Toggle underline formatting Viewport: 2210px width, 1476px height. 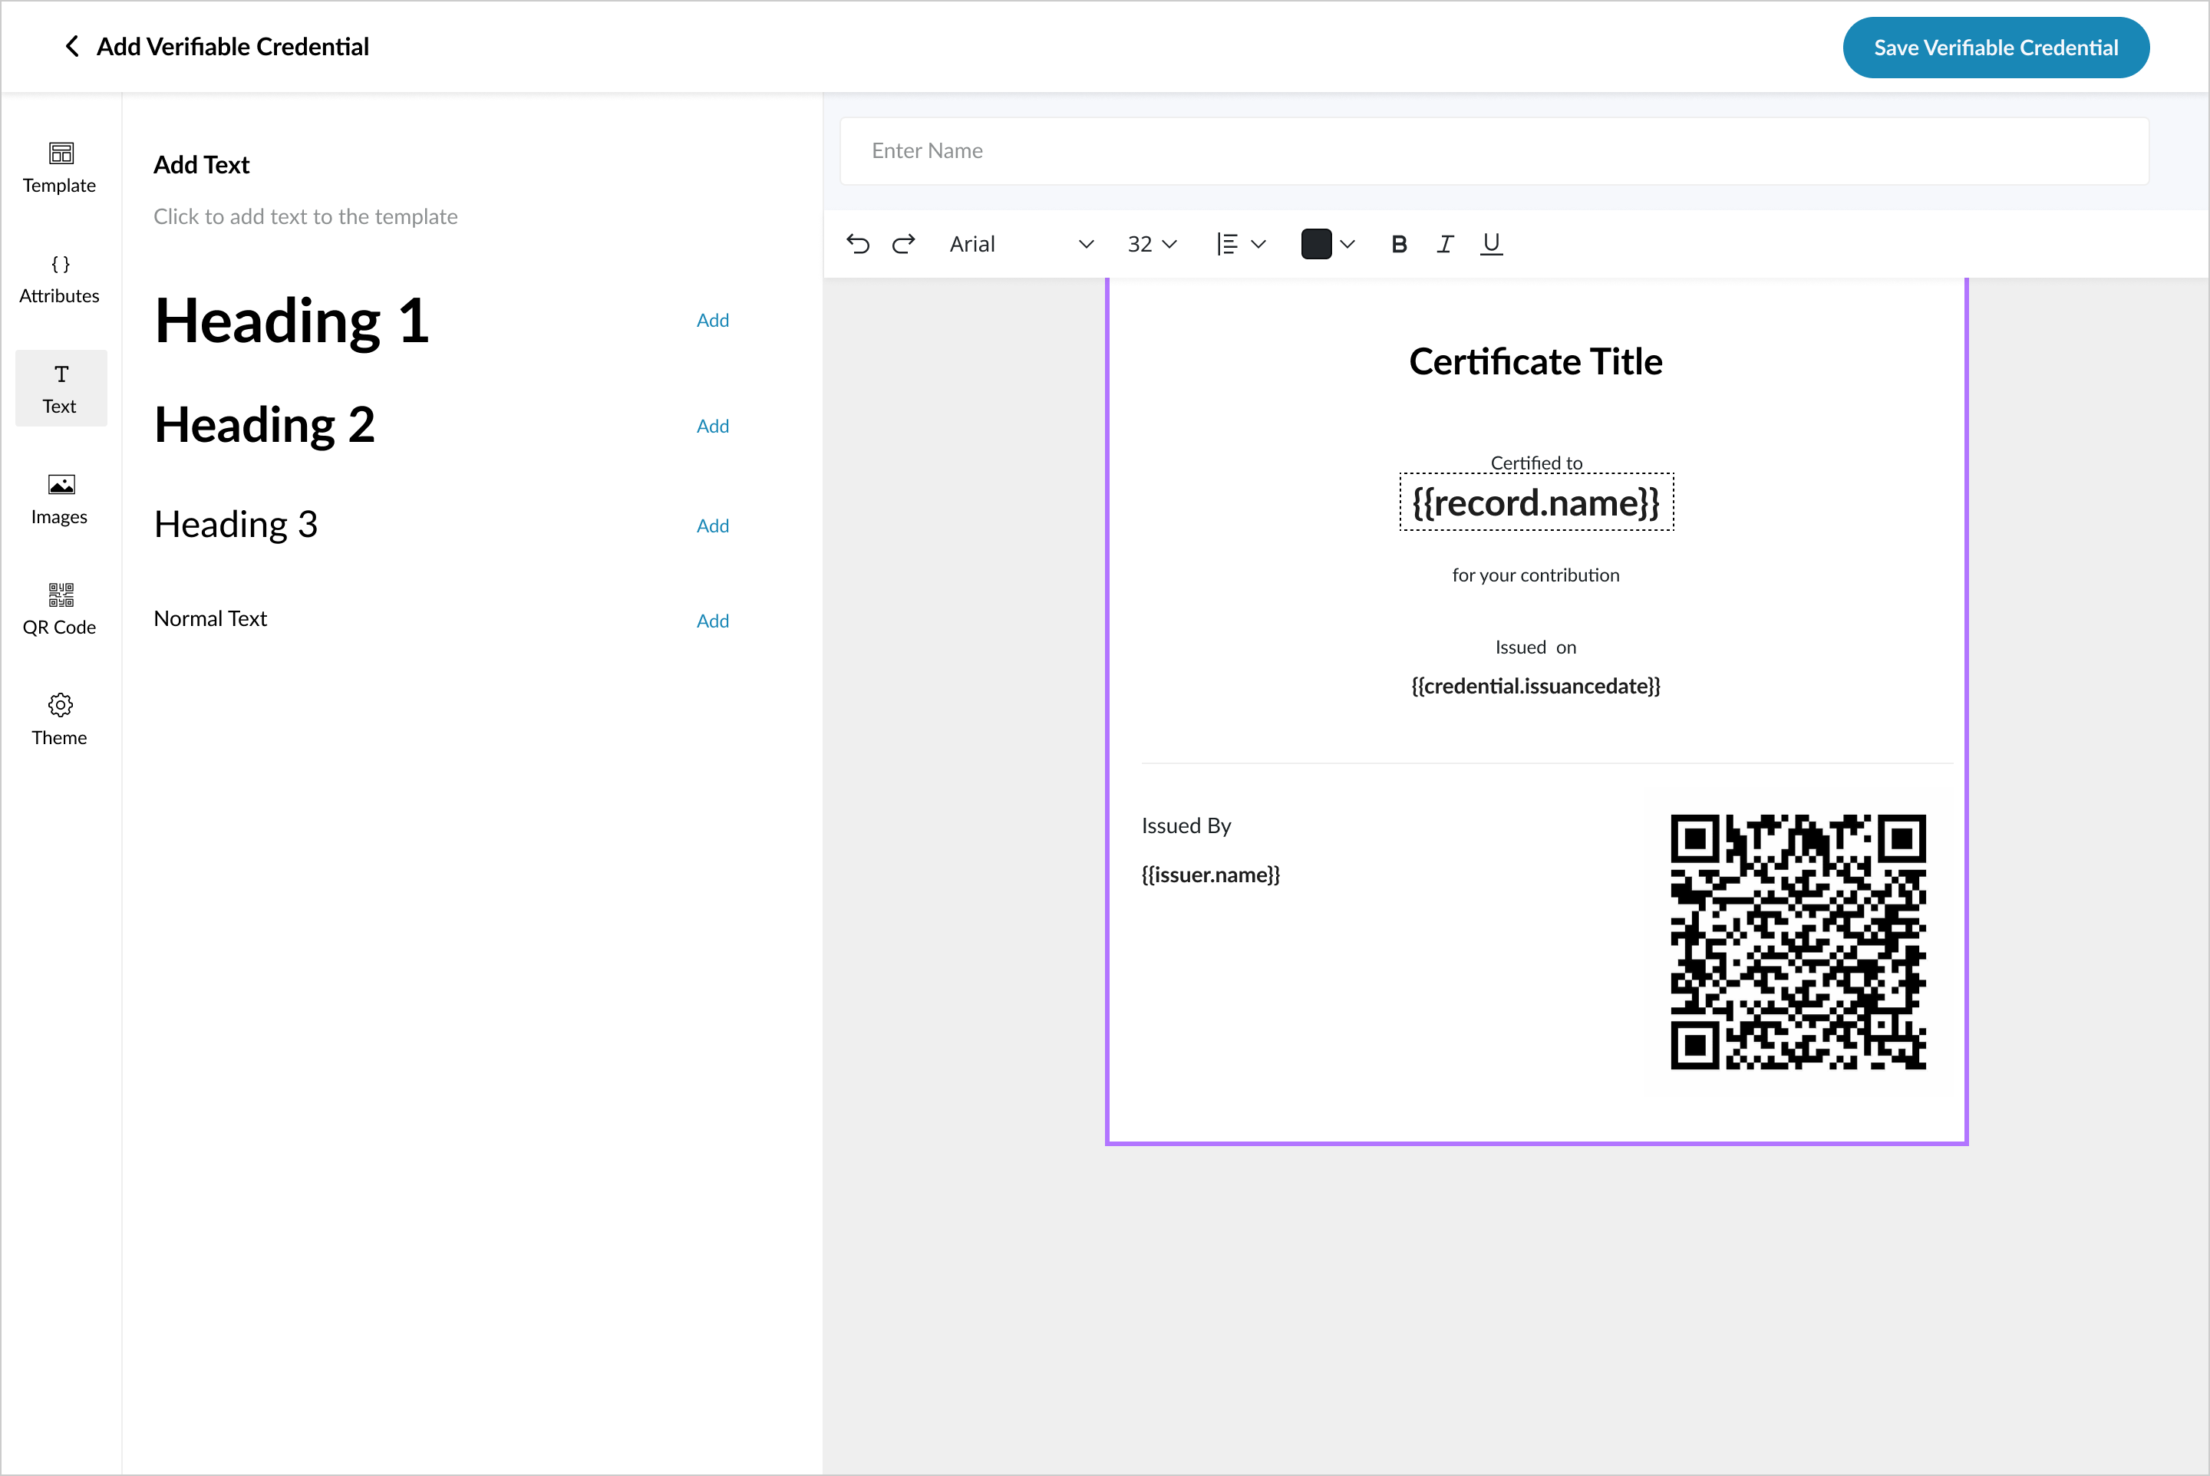point(1490,245)
